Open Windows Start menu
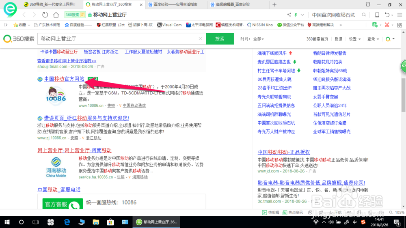 coord(7,222)
